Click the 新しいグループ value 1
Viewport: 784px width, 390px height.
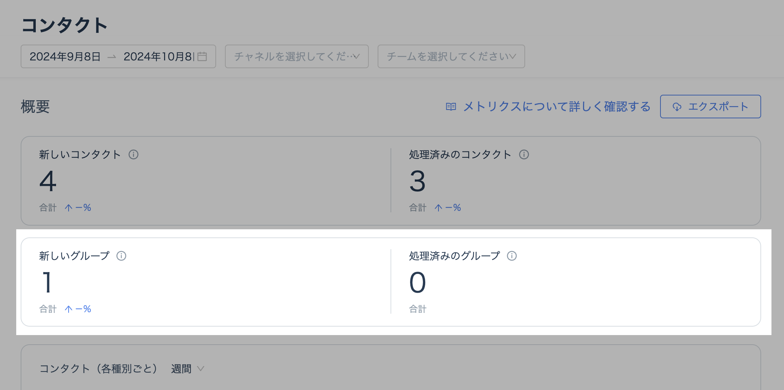[47, 283]
